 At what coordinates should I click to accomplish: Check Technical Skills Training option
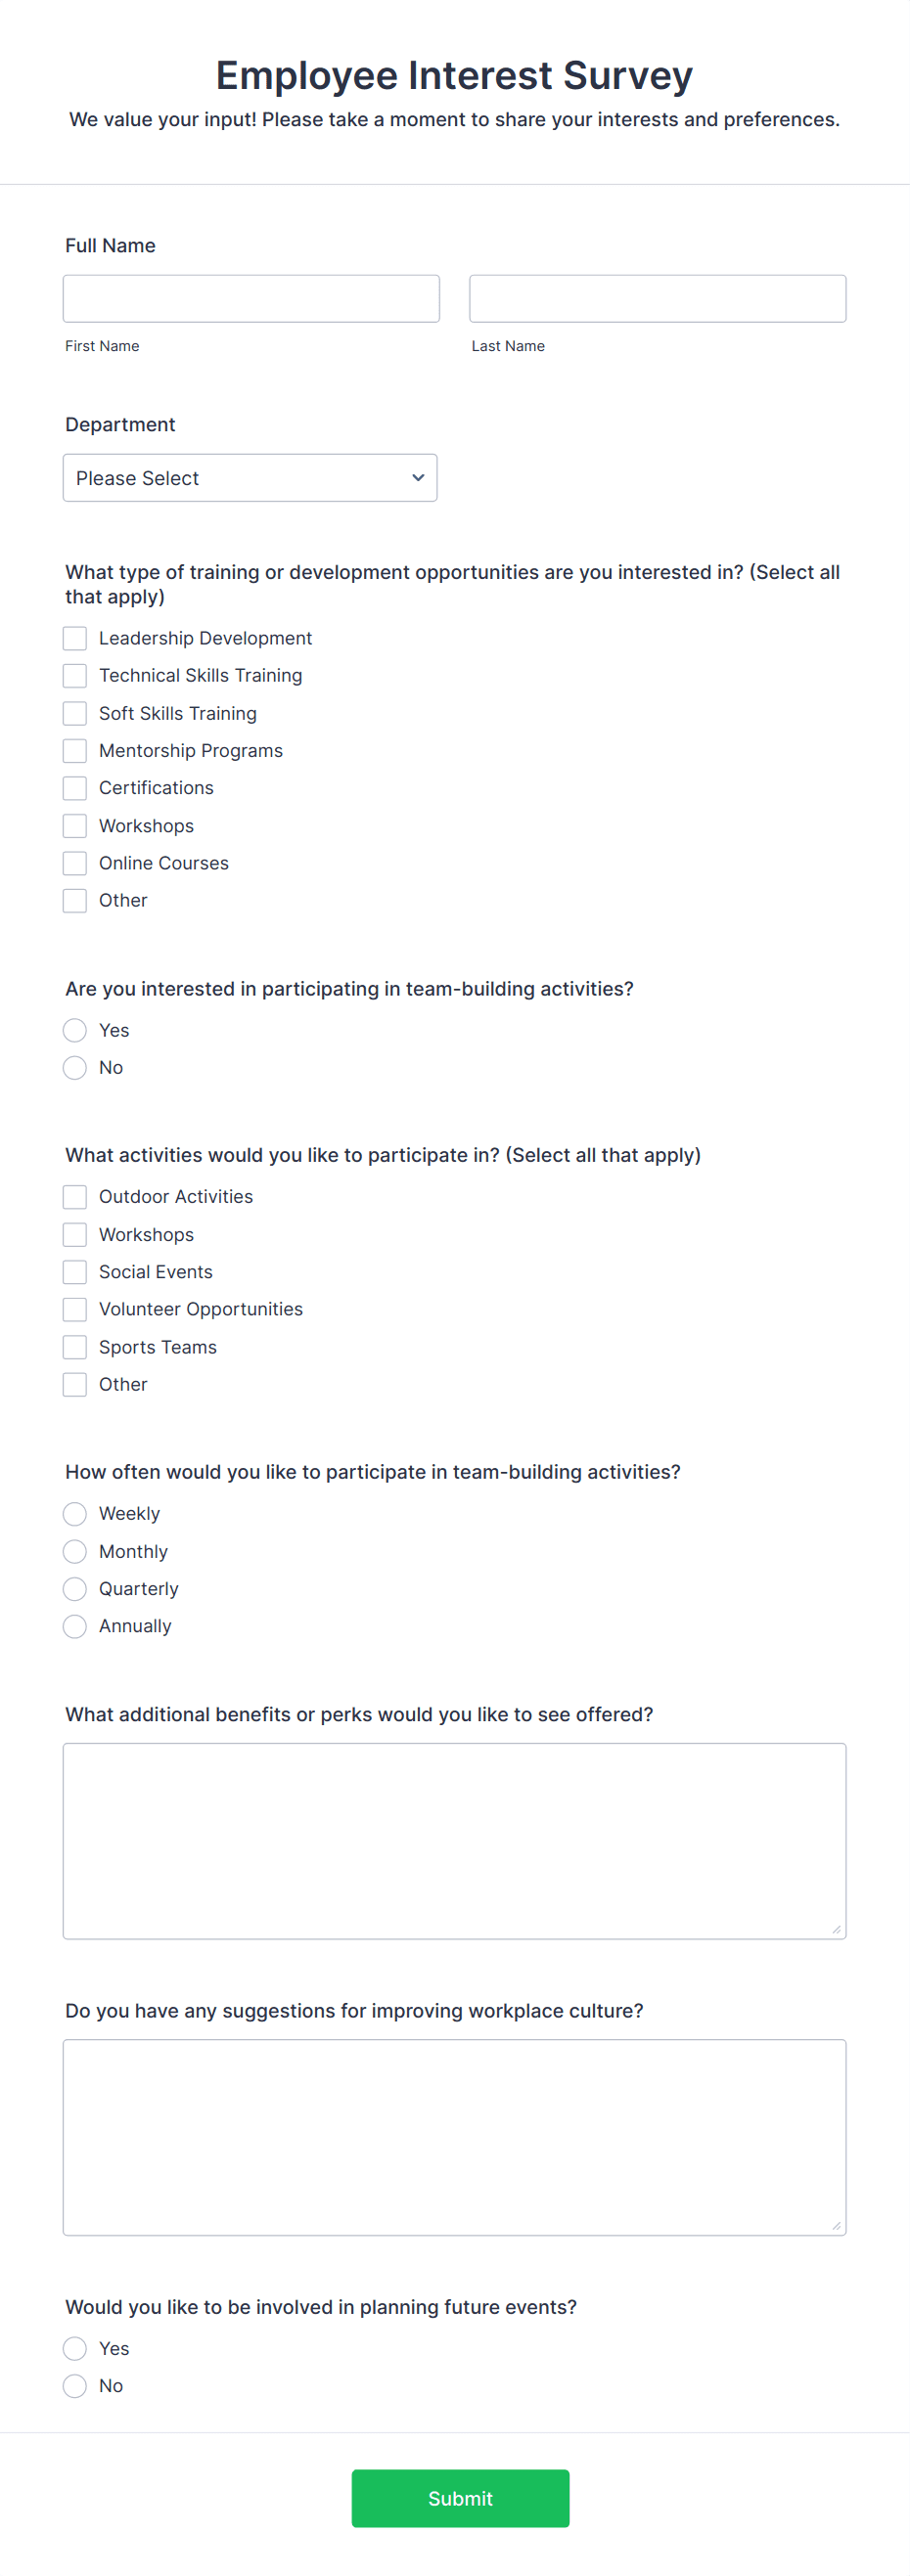(x=74, y=675)
